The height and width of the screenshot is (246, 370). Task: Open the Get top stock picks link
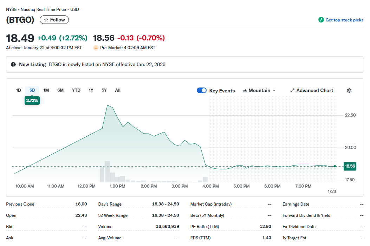click(x=344, y=20)
